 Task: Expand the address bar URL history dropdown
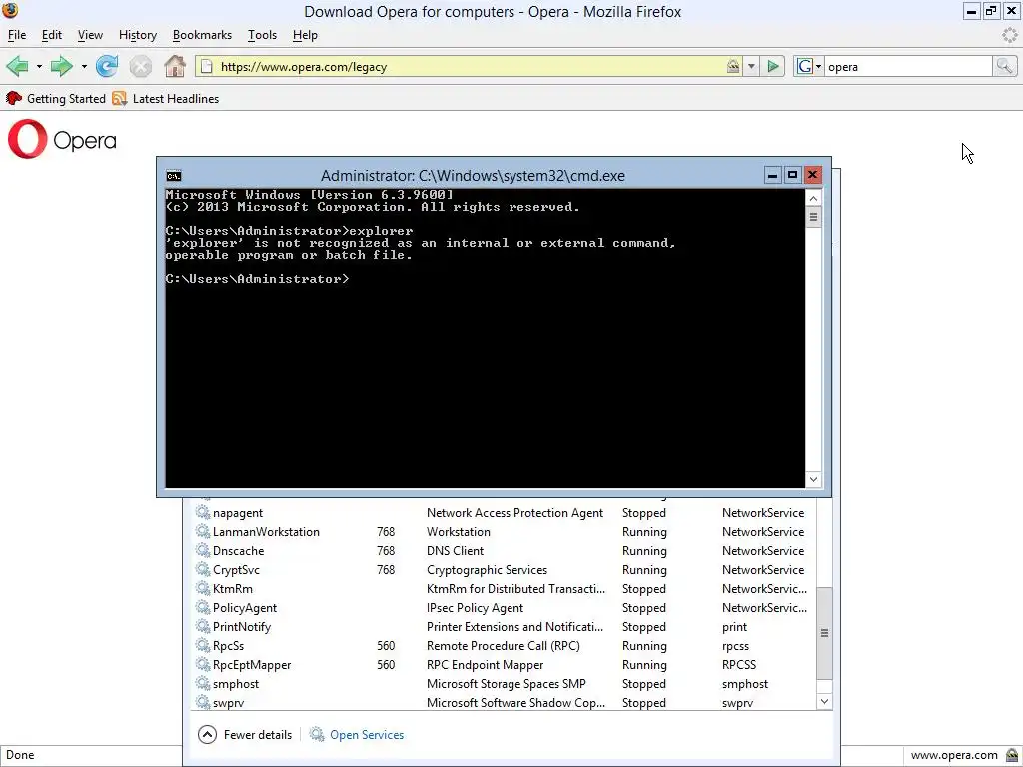[x=751, y=66]
